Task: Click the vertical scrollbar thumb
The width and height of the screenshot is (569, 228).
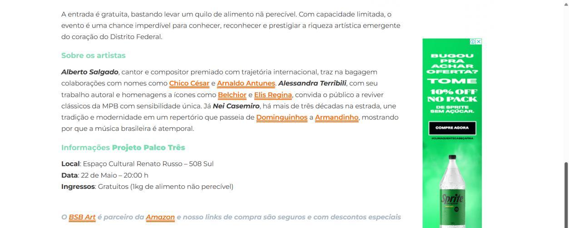Action: 566,195
